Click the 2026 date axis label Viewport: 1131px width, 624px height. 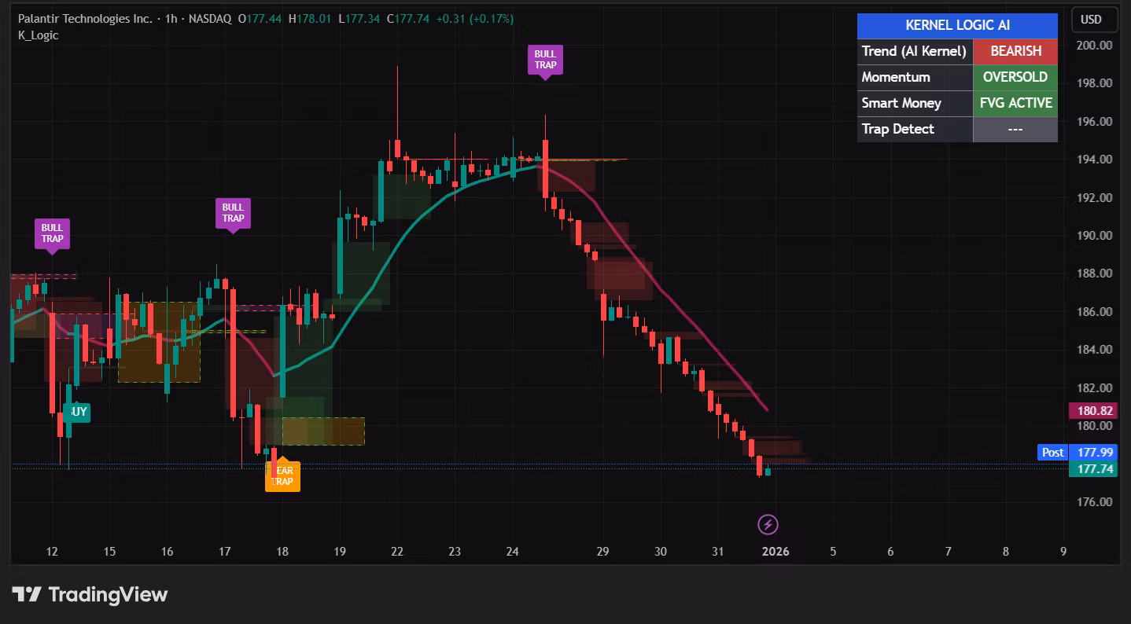775,552
